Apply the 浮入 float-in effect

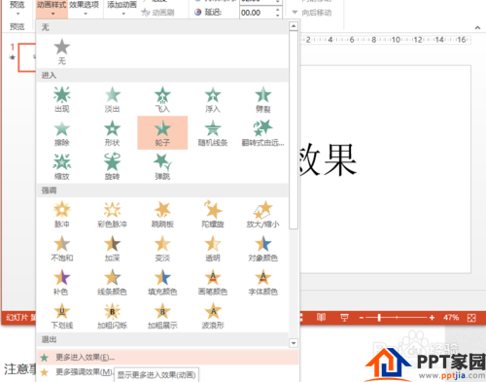[213, 99]
